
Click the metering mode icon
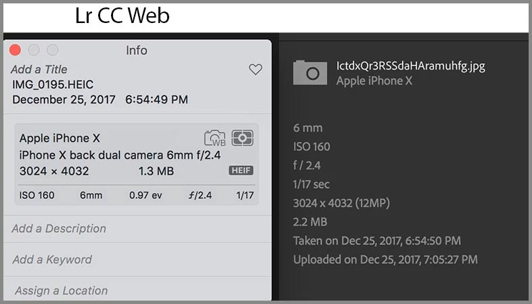point(242,138)
